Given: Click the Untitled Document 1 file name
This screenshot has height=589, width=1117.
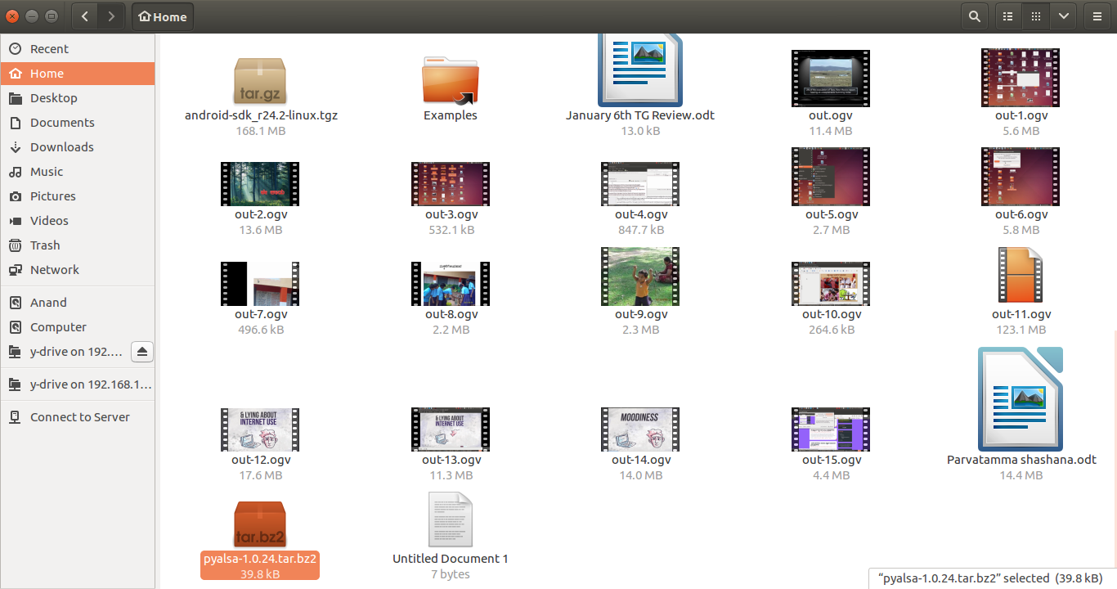Looking at the screenshot, I should click(x=450, y=559).
